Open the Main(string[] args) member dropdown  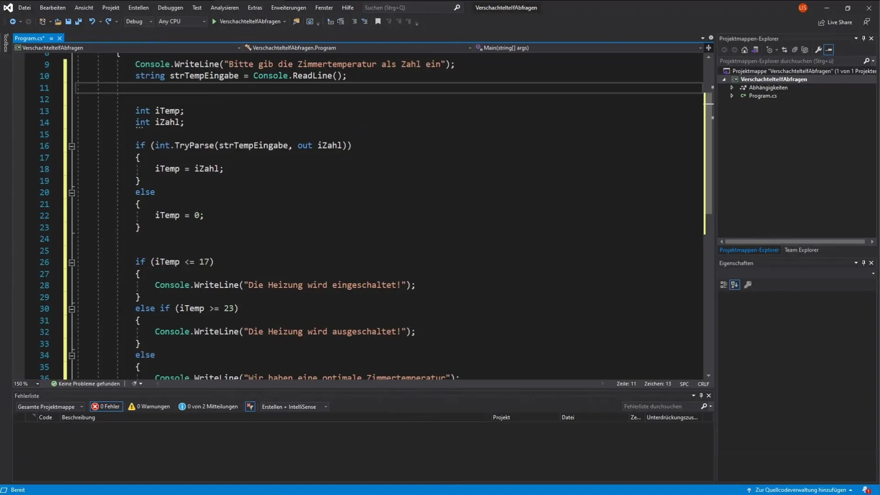(x=588, y=48)
